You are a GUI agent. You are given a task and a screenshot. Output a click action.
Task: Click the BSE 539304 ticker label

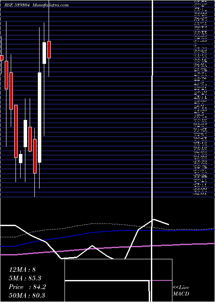coord(17,5)
